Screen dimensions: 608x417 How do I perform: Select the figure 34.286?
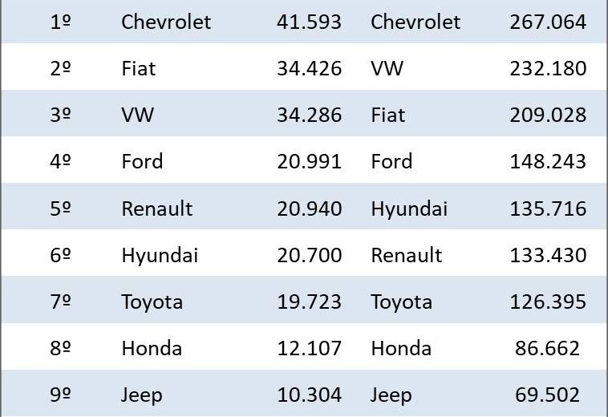tap(309, 115)
